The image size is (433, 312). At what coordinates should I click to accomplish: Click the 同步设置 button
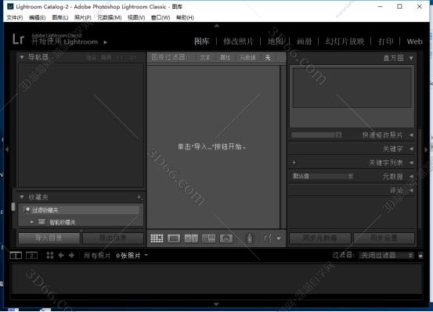[384, 238]
